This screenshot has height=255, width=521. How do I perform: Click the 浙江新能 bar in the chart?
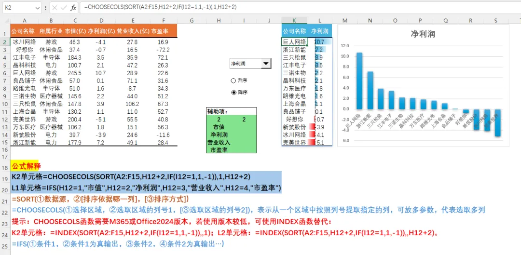(370, 90)
